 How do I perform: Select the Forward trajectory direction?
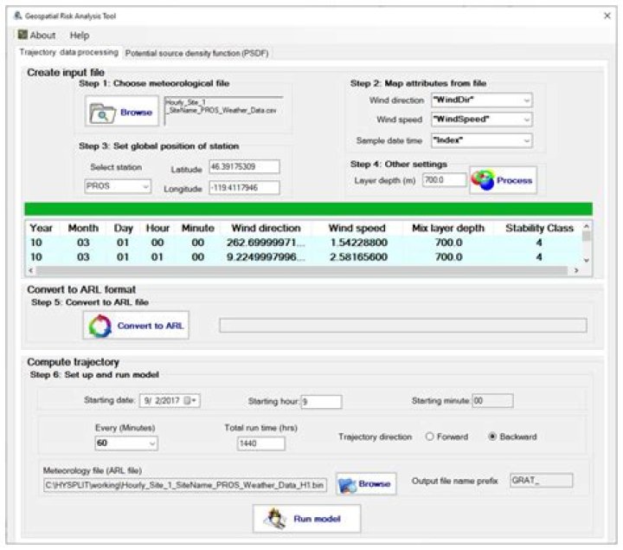click(x=429, y=437)
